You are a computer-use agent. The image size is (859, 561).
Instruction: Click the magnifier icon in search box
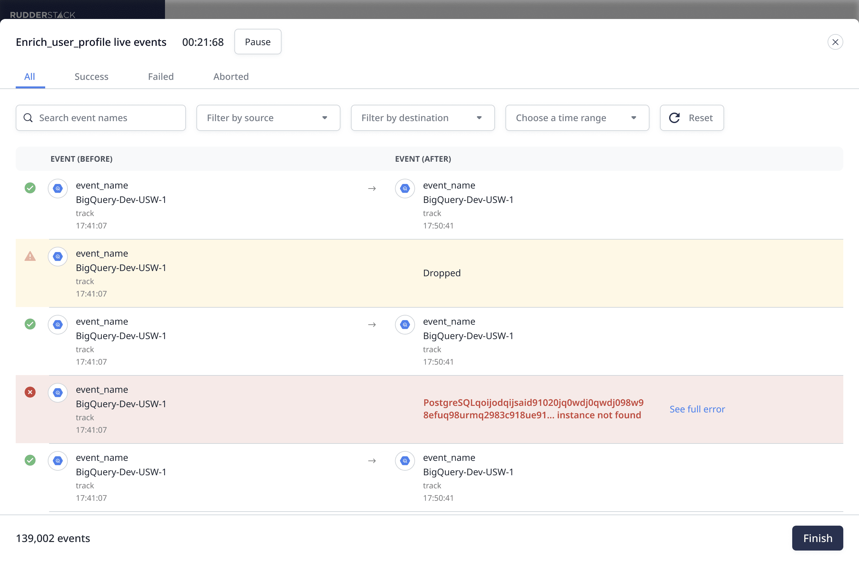tap(28, 118)
